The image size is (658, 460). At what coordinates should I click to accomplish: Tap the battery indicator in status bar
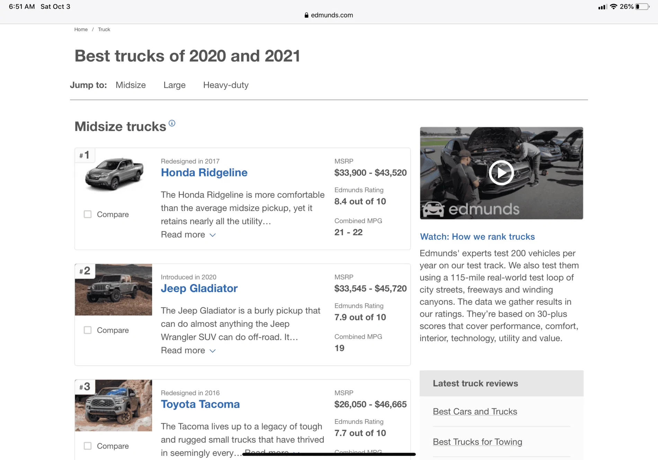coord(642,7)
